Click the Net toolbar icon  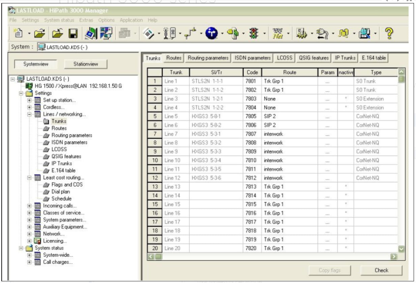pyautogui.click(x=278, y=33)
